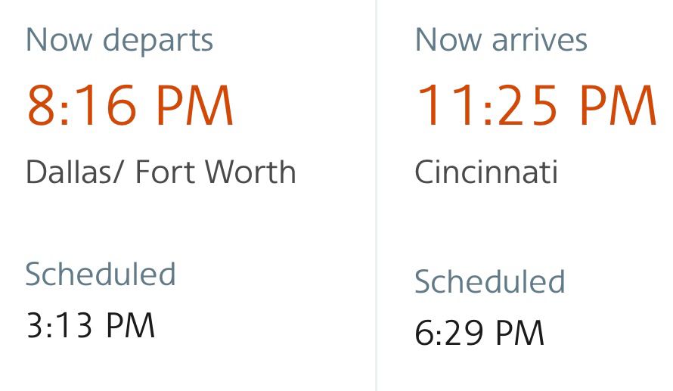673x391 pixels.
Task: Select the 6:29 PM scheduled arrival time
Action: pyautogui.click(x=479, y=333)
